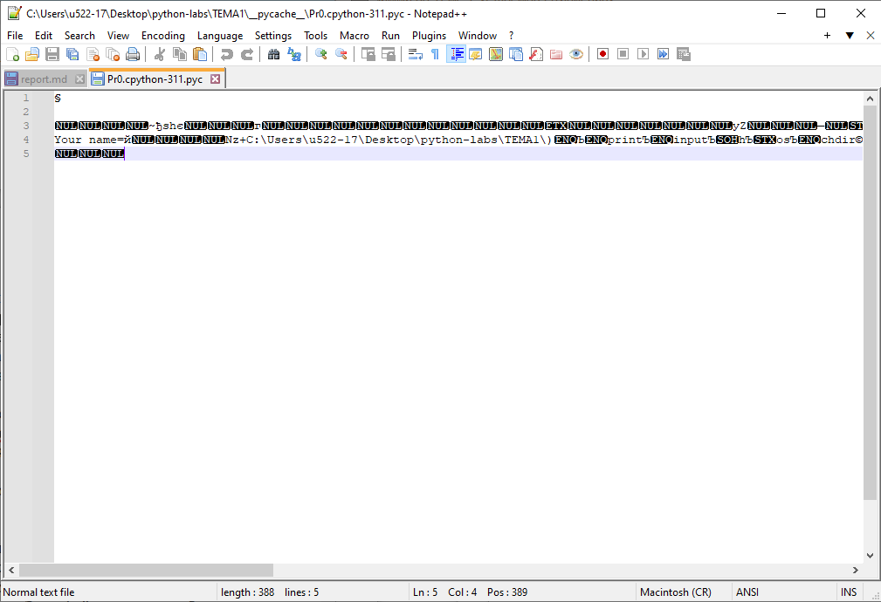Click the plus button to add new tab
Viewport: 881px width, 602px height.
pos(827,36)
